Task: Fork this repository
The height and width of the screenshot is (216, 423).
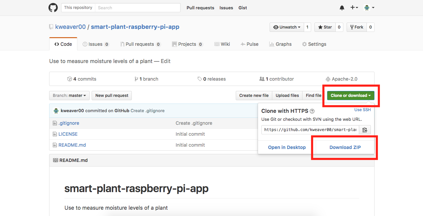Action: coord(356,27)
